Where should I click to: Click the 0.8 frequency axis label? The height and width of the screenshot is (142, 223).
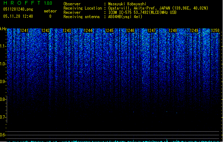coord(3,99)
